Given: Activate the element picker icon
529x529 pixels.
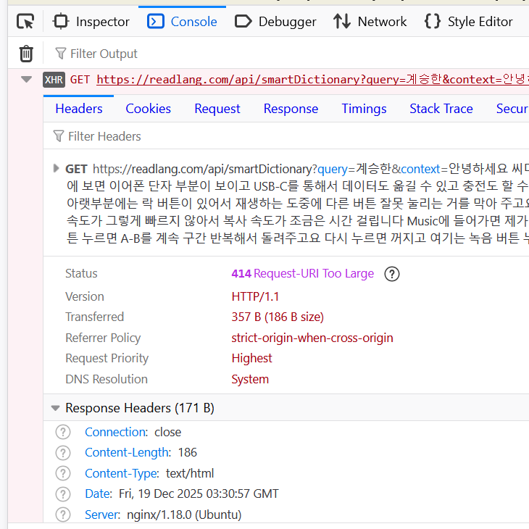Looking at the screenshot, I should pyautogui.click(x=25, y=22).
